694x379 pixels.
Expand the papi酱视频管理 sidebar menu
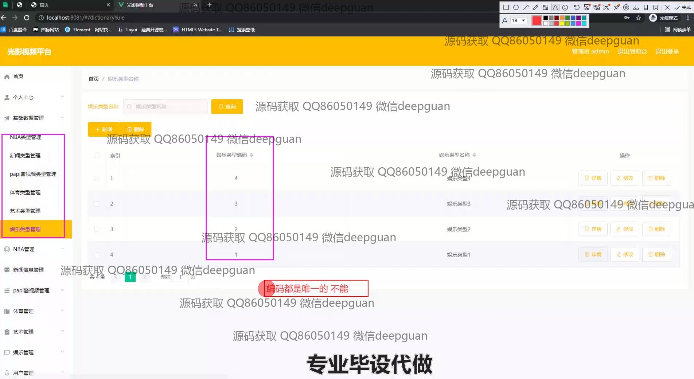[36, 290]
